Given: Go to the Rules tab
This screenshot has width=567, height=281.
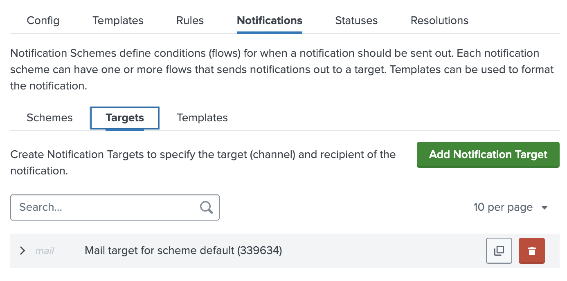Looking at the screenshot, I should pyautogui.click(x=190, y=20).
